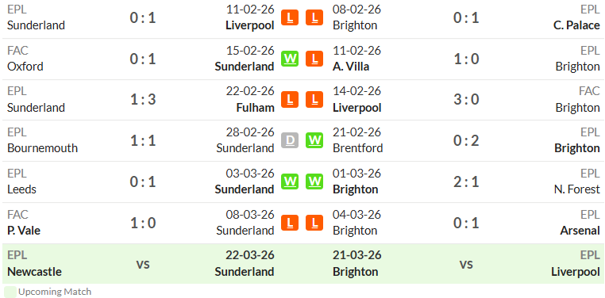The image size is (605, 298).
Task: Open the C. Palace team link
Action: (x=576, y=25)
